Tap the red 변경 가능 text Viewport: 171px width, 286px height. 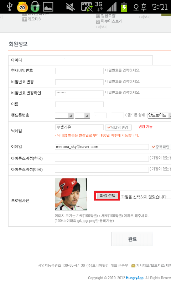(145, 127)
